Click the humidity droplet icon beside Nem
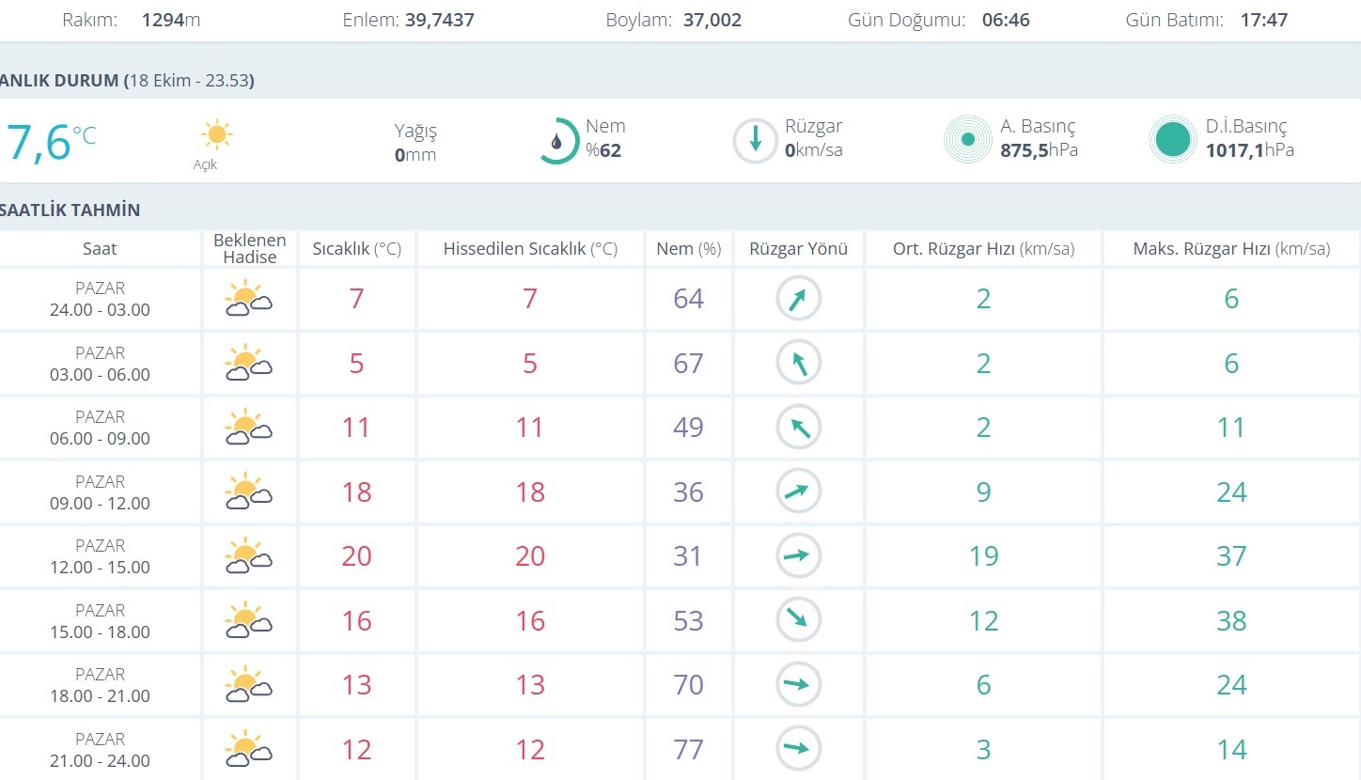 tap(558, 141)
